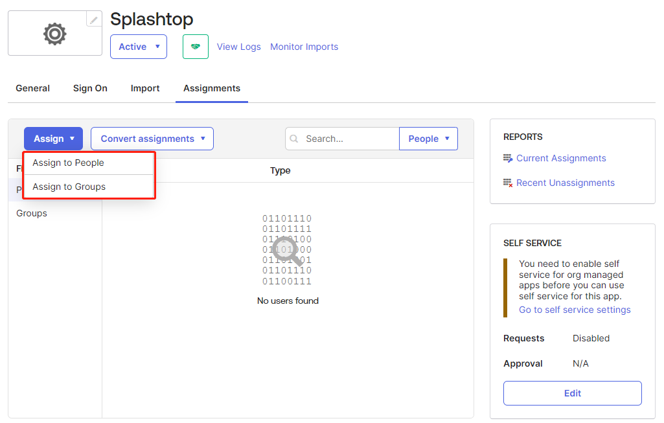Click the 'Disabled' Requests value
Screen dimensions: 664x423
click(x=591, y=338)
